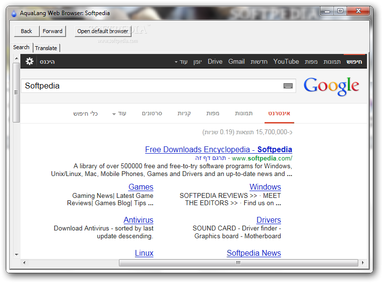Click the היכנס sign-in link
Viewport: 383px width, 283px height.
(x=47, y=62)
